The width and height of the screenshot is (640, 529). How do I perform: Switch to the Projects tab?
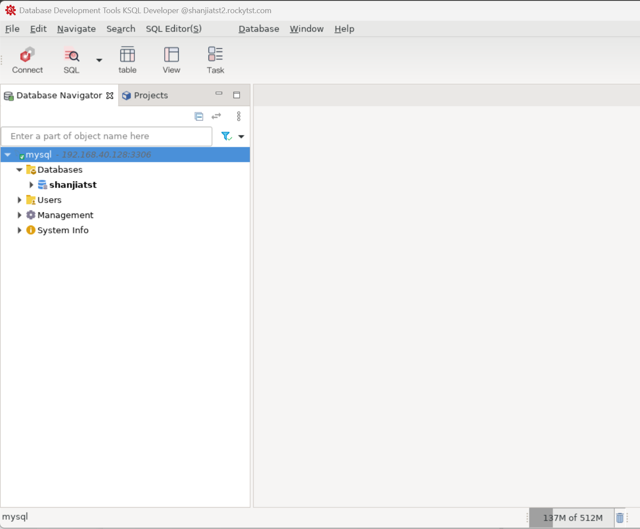(x=150, y=96)
